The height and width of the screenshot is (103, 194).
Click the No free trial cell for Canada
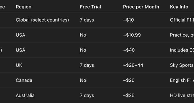coord(83,80)
